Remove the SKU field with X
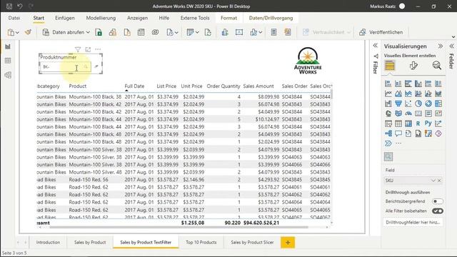 (x=439, y=181)
